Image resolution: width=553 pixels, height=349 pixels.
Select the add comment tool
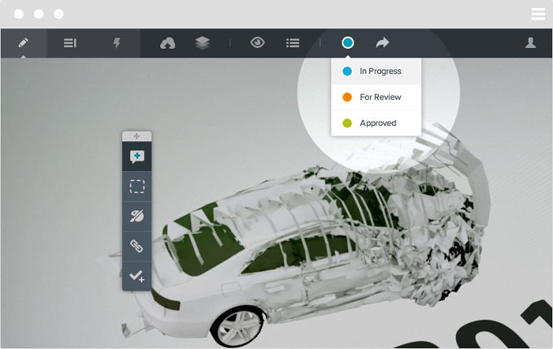click(137, 157)
